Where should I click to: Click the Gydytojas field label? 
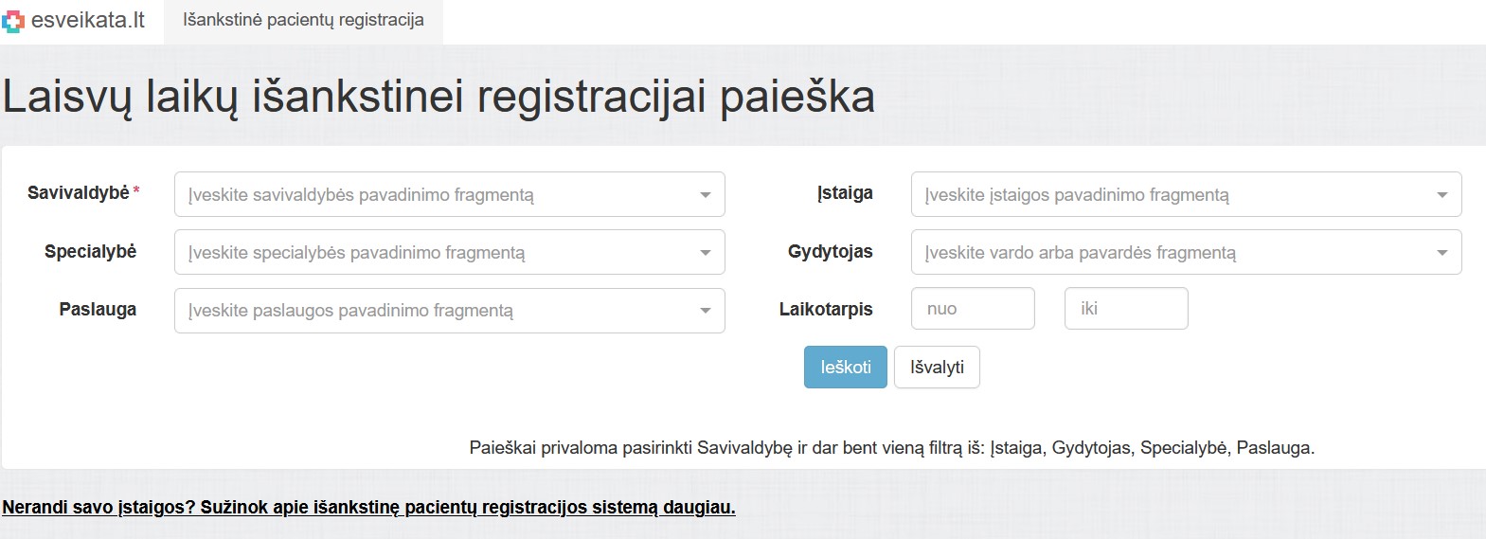pyautogui.click(x=831, y=251)
